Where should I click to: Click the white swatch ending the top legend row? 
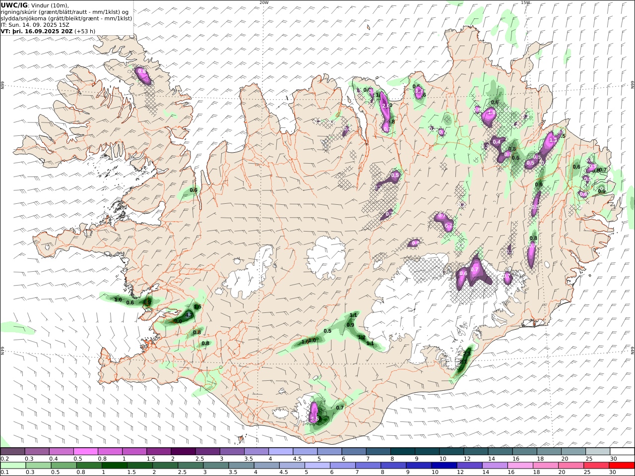pyautogui.click(x=622, y=452)
